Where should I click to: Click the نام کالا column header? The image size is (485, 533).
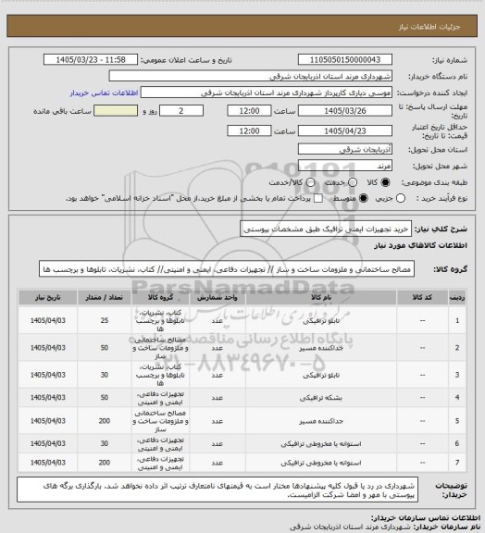[321, 297]
